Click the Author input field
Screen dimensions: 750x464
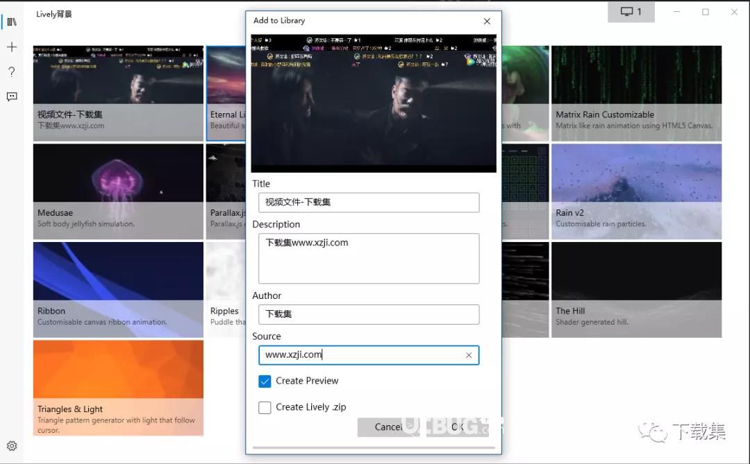(369, 314)
